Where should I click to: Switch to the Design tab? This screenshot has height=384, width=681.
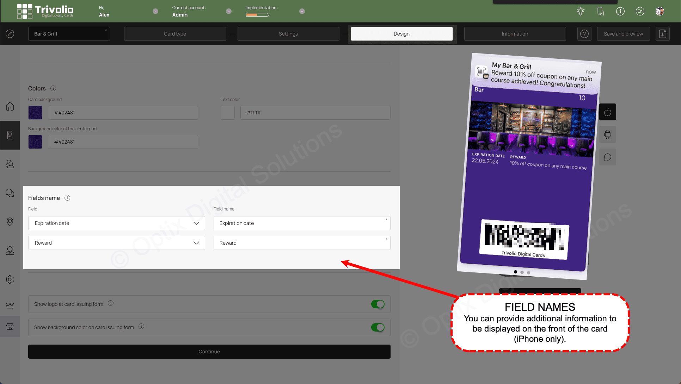(401, 33)
